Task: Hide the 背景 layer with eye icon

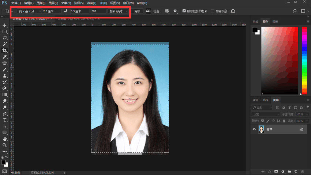Action: click(x=254, y=129)
